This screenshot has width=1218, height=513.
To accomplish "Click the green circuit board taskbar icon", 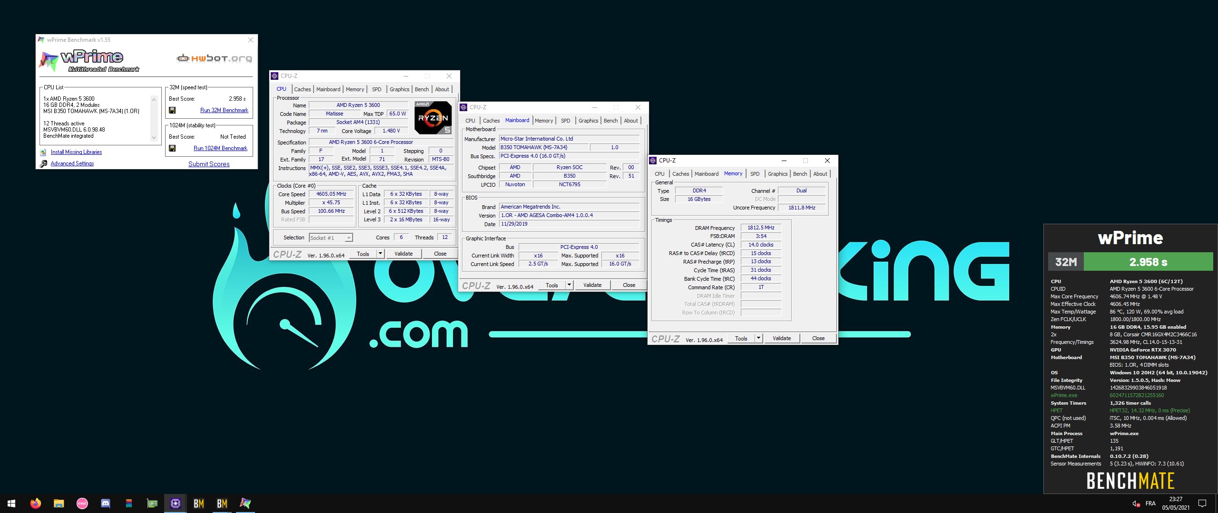I will [x=152, y=503].
